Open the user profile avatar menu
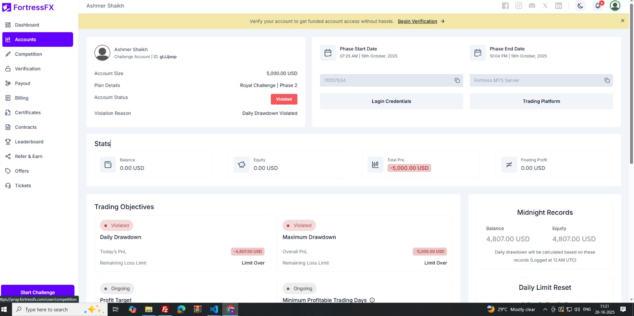The image size is (634, 316). pos(615,6)
